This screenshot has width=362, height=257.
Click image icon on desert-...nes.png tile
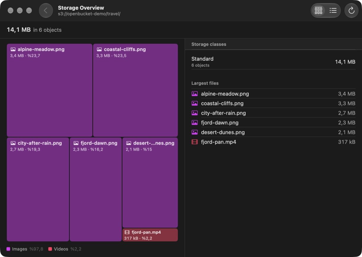129,143
